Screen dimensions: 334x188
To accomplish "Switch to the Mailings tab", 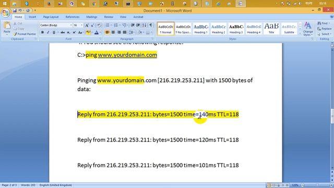I will click(92, 17).
